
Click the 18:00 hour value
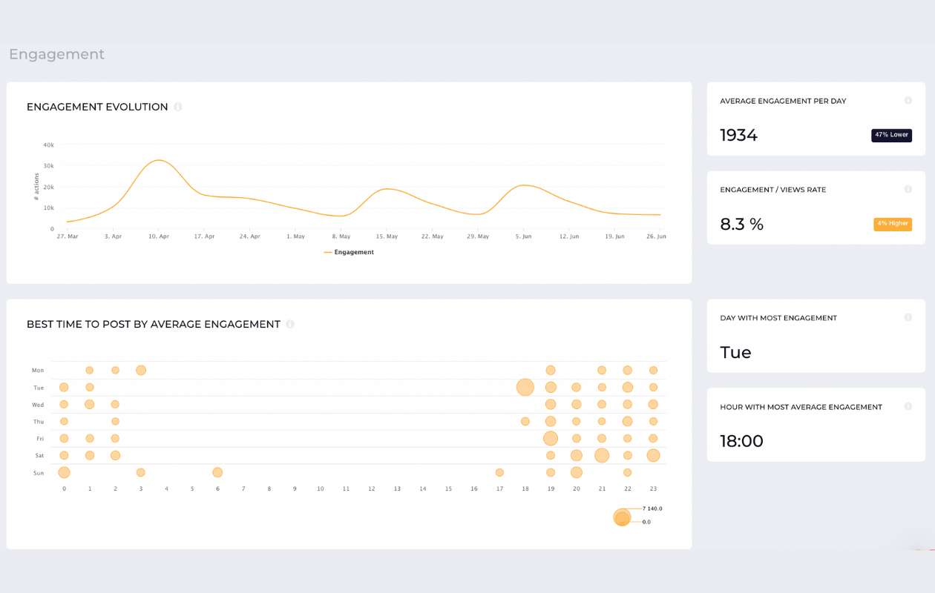741,441
